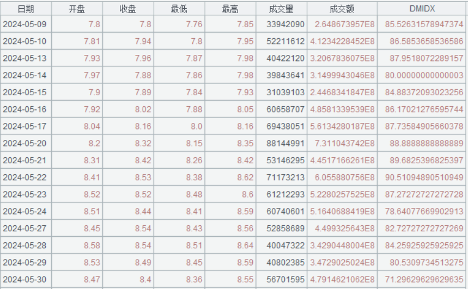Image resolution: width=468 pixels, height=289 pixels.
Task: Click turnover value 4.499325643E8
Action: 345,228
